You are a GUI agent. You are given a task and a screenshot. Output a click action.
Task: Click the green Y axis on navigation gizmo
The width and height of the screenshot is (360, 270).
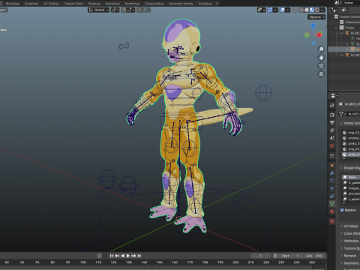click(x=307, y=35)
